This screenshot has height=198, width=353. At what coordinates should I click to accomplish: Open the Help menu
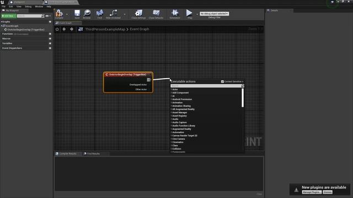click(x=49, y=7)
